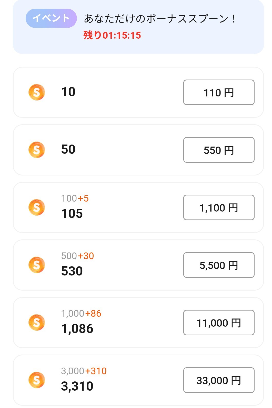The height and width of the screenshot is (408, 272).
Task: Tap the イベント badge
Action: [51, 18]
